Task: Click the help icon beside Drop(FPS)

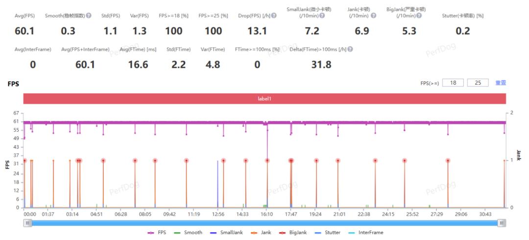Action: pos(274,16)
